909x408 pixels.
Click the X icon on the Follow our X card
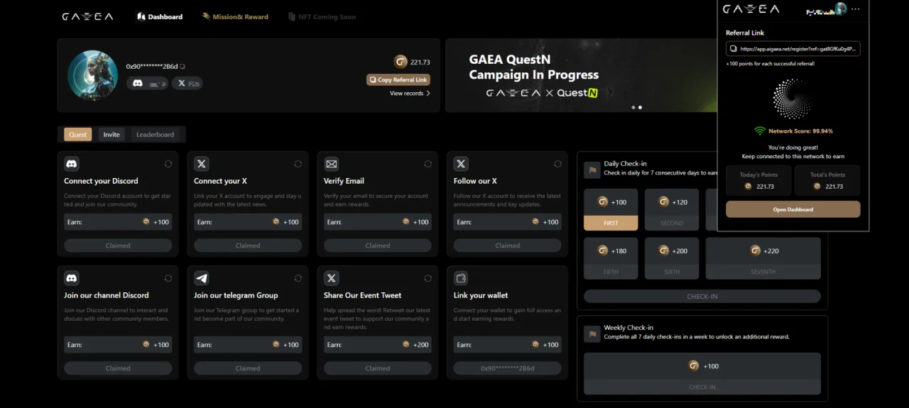(x=462, y=164)
